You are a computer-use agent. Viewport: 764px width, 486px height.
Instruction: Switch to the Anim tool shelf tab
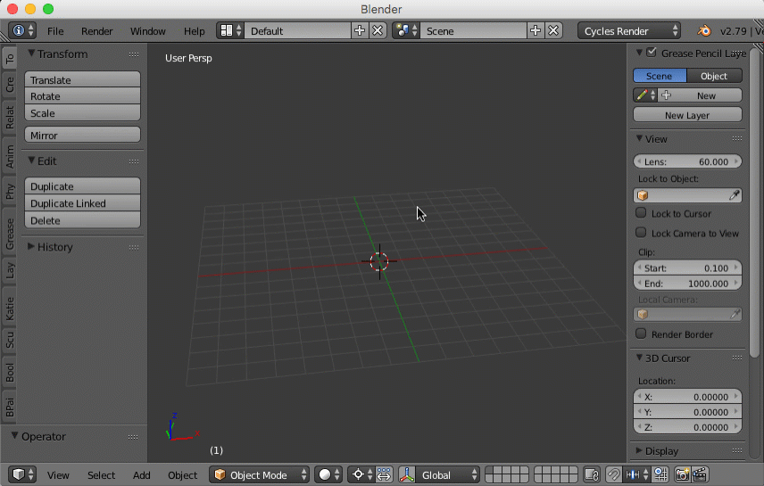9,157
